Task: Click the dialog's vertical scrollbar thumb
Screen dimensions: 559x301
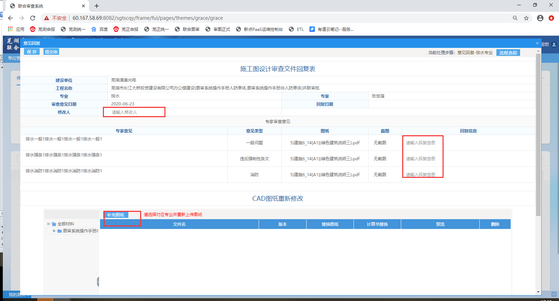Action: (x=538, y=135)
